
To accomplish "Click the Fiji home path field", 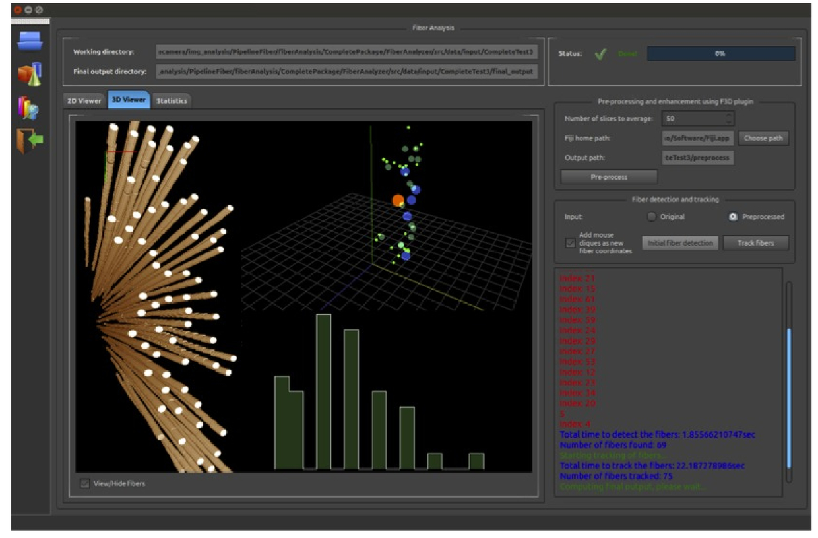I will 697,139.
